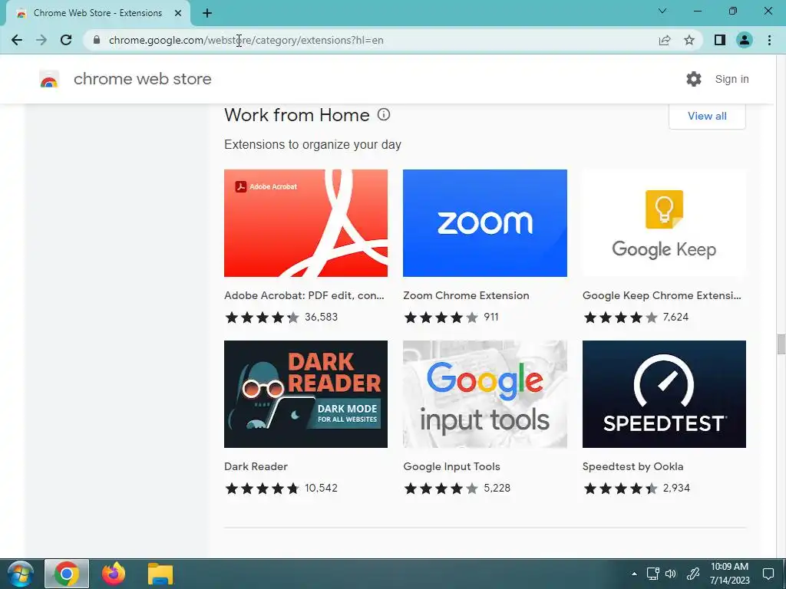Click the info icon beside Work from Home

pos(384,115)
